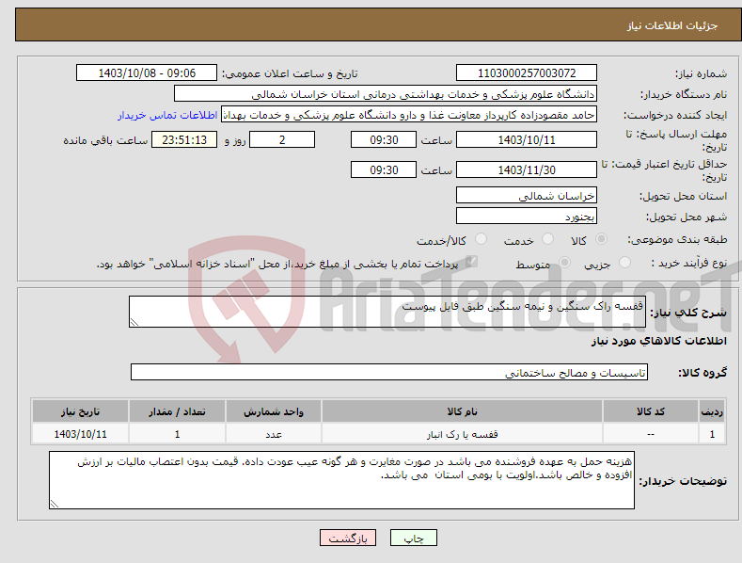742x563 pixels.
Task: Select the کالا radio button
Action: tap(601, 239)
